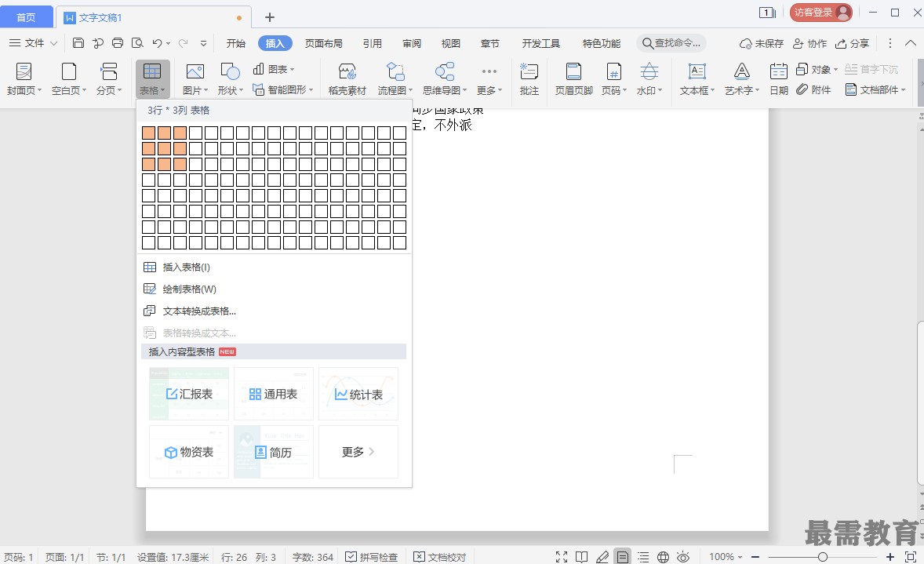Open the quick access toolbar customize arrow
The width and height of the screenshot is (924, 564).
(203, 43)
